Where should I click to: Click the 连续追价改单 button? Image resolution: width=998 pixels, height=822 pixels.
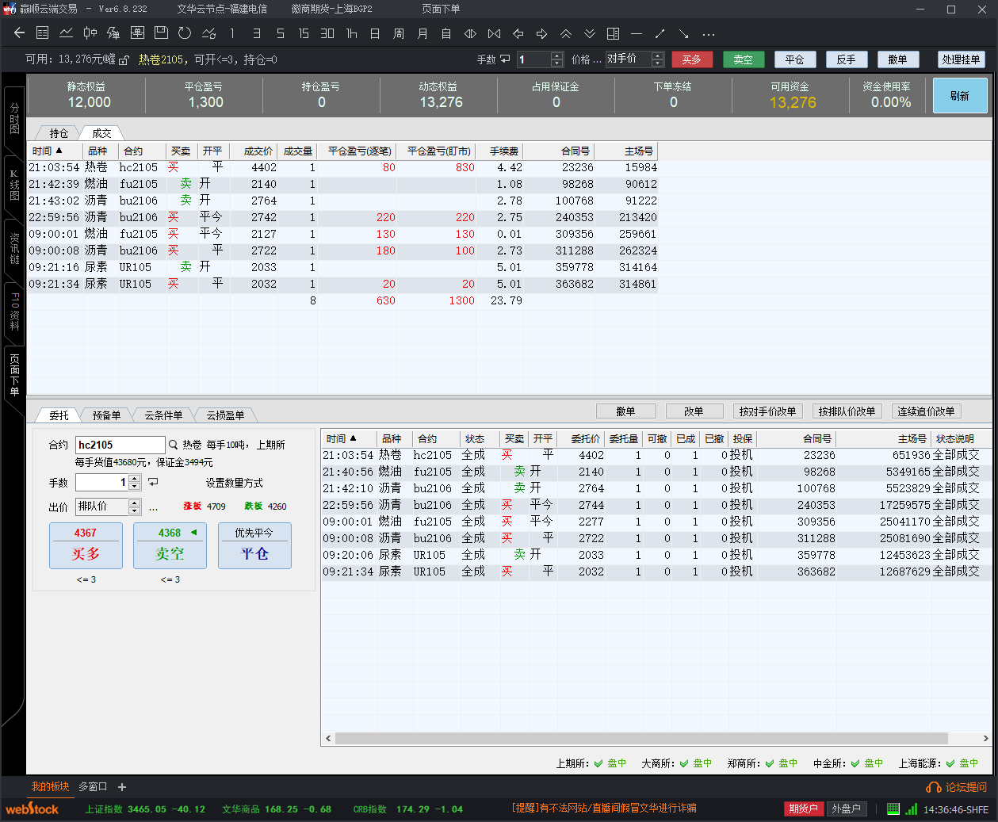point(926,411)
